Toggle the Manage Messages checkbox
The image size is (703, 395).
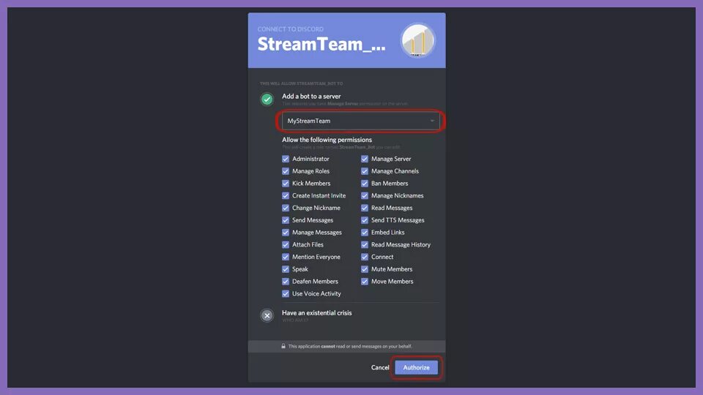(286, 233)
